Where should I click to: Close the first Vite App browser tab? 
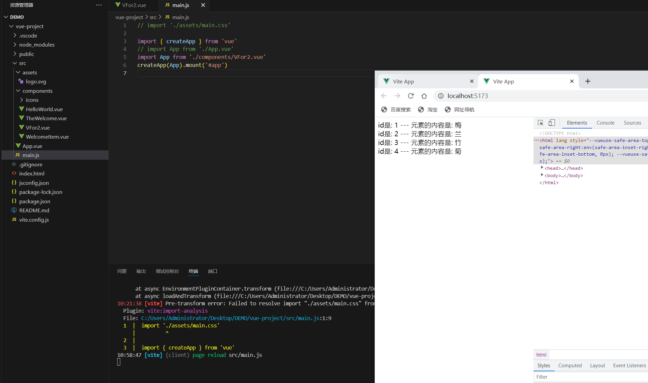pos(472,81)
